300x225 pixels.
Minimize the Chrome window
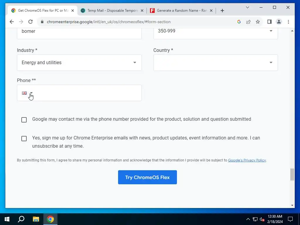261,7
